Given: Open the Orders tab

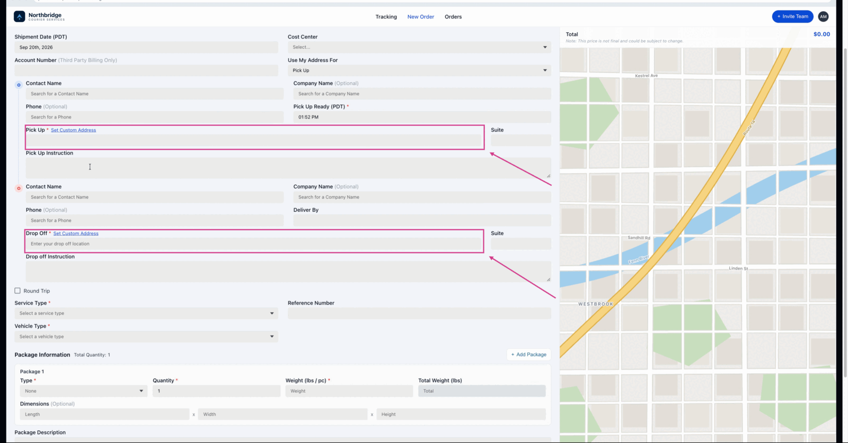Looking at the screenshot, I should tap(453, 17).
